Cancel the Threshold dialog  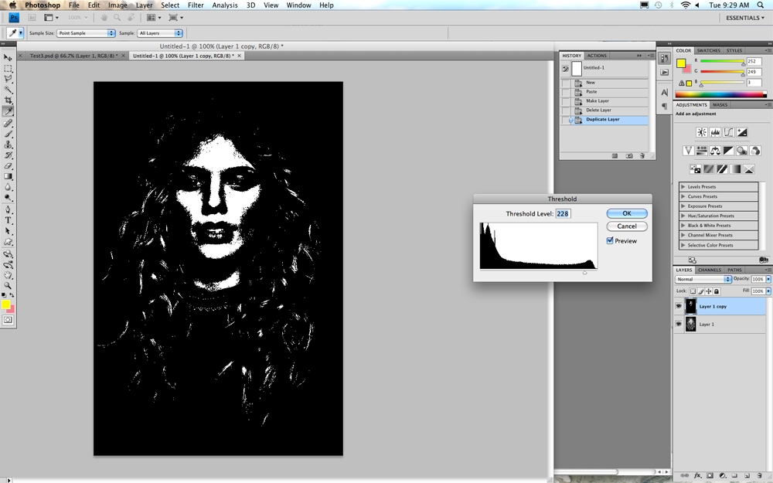coord(627,226)
